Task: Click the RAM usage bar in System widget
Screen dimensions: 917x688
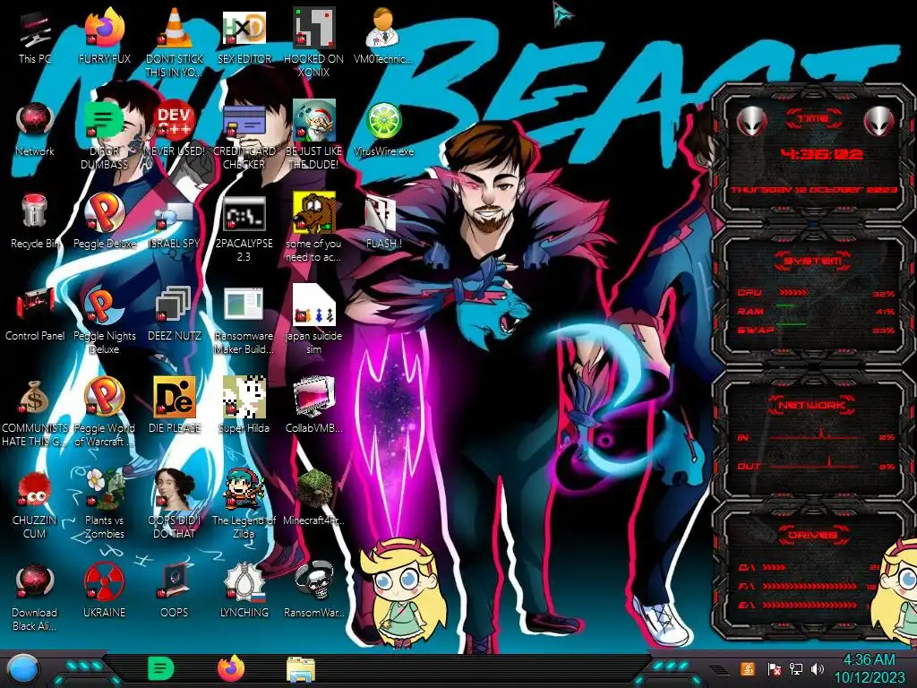Action: [x=786, y=306]
